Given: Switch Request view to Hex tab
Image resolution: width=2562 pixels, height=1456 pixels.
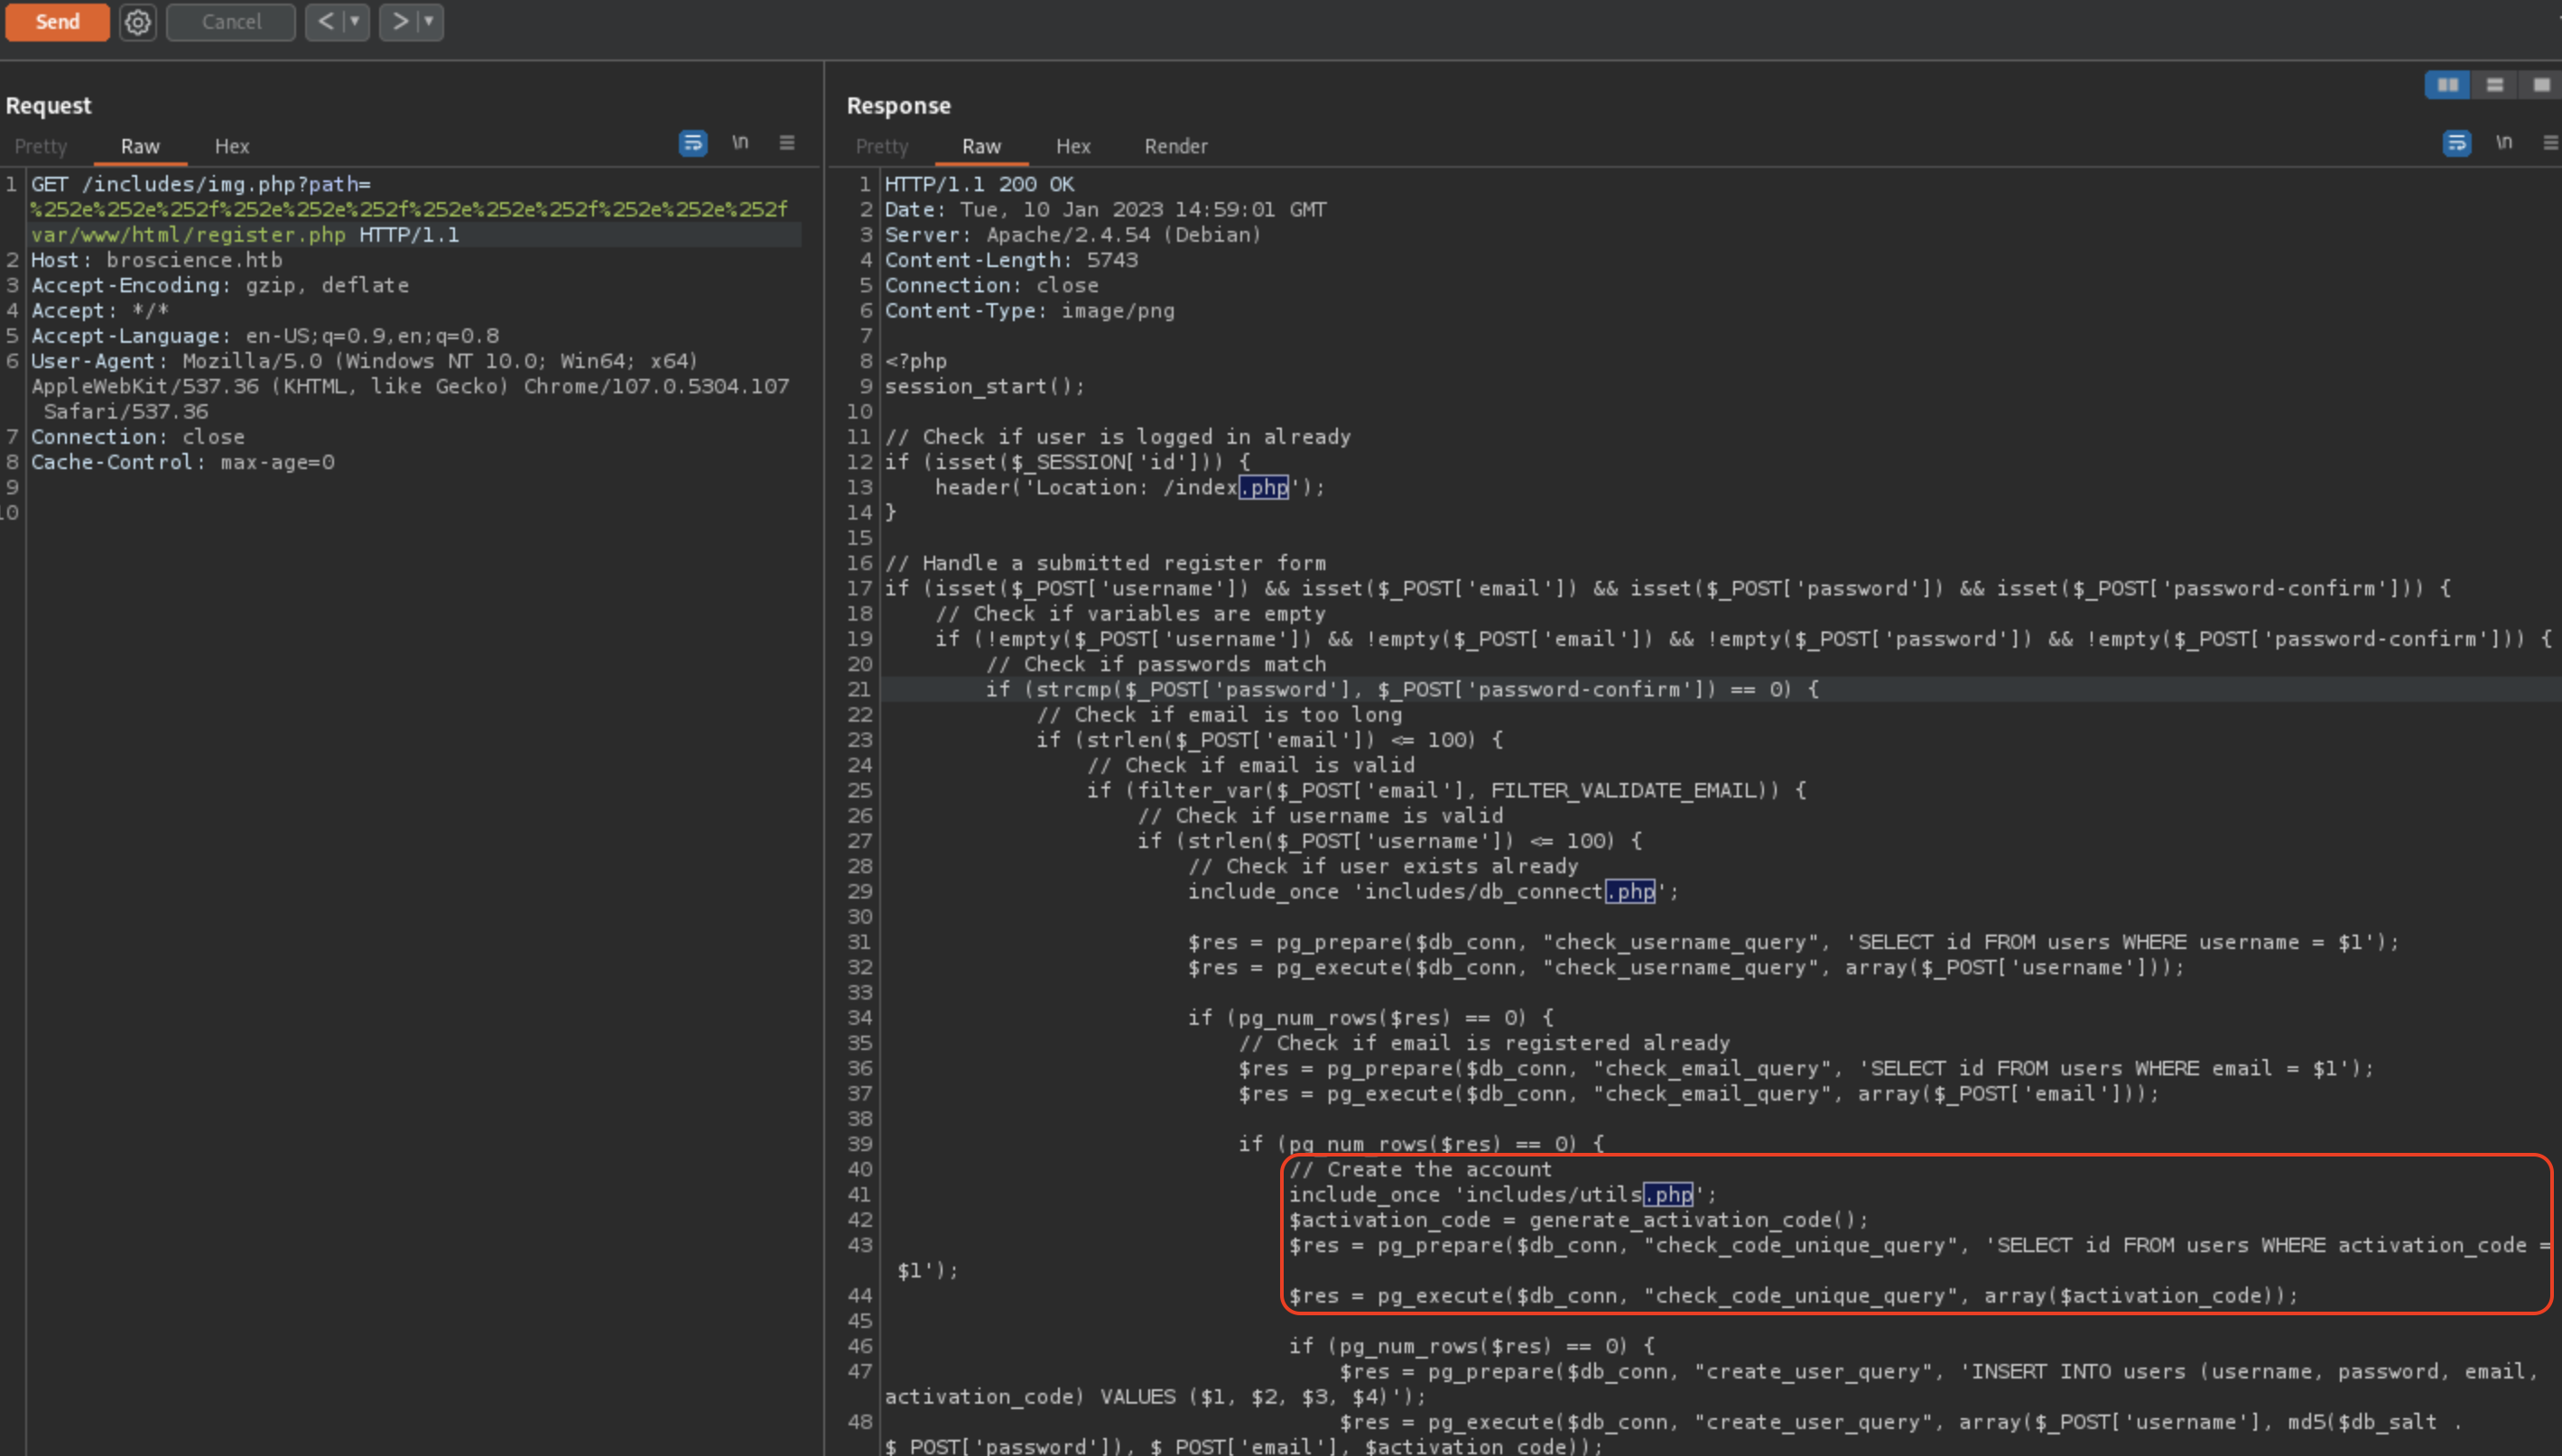Looking at the screenshot, I should (231, 146).
